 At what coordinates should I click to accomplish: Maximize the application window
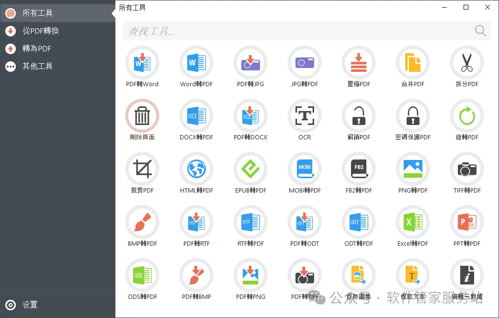click(x=466, y=7)
